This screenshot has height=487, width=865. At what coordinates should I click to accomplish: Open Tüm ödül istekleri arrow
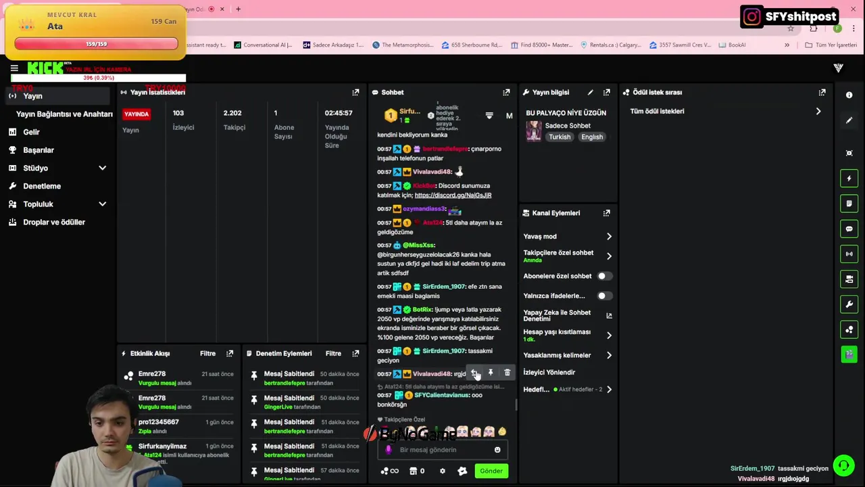[818, 111]
